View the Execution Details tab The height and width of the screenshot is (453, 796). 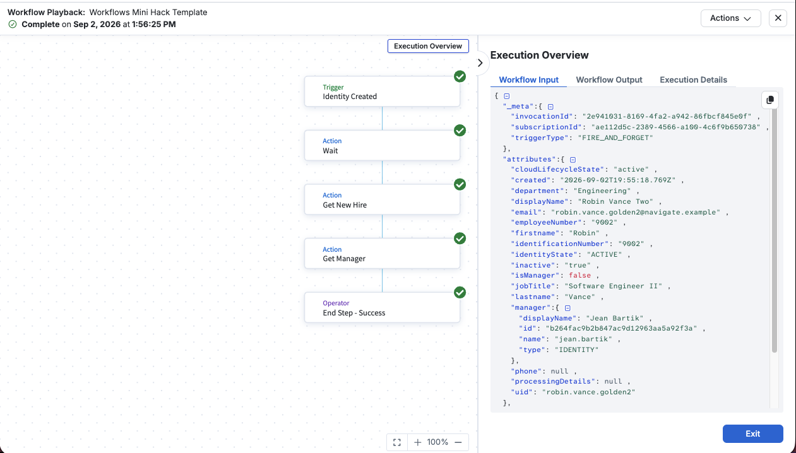(x=693, y=80)
